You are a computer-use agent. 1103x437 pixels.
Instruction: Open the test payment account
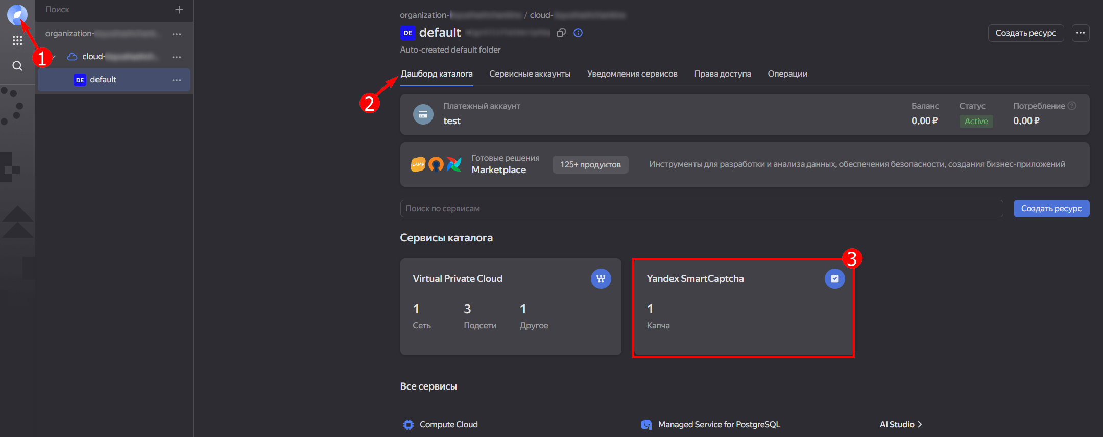point(452,121)
